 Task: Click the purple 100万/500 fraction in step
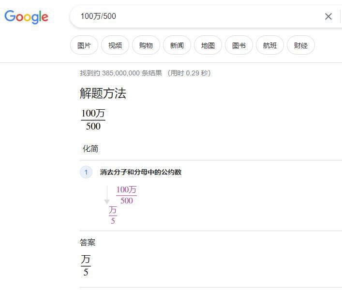click(127, 195)
